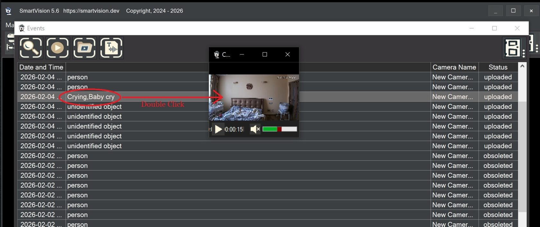Open the text and audio waveform tool
This screenshot has height=227, width=540.
coord(111,48)
